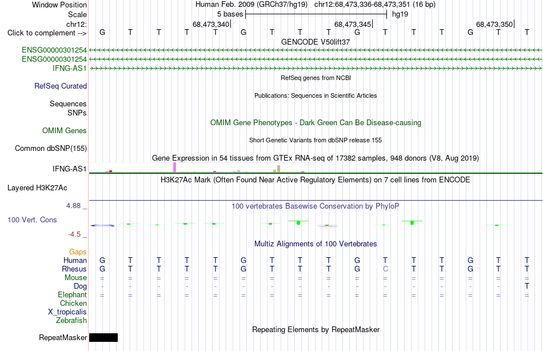Select the Elephant alignment row label
This screenshot has width=543, height=351.
coord(72,295)
